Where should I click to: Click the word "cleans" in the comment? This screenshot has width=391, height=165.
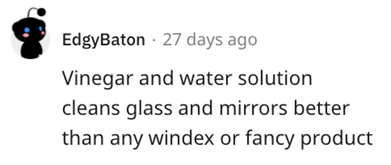coord(91,109)
